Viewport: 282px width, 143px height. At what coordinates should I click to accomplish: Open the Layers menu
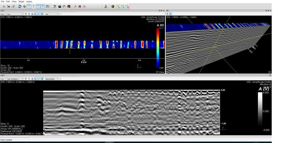(29, 1)
